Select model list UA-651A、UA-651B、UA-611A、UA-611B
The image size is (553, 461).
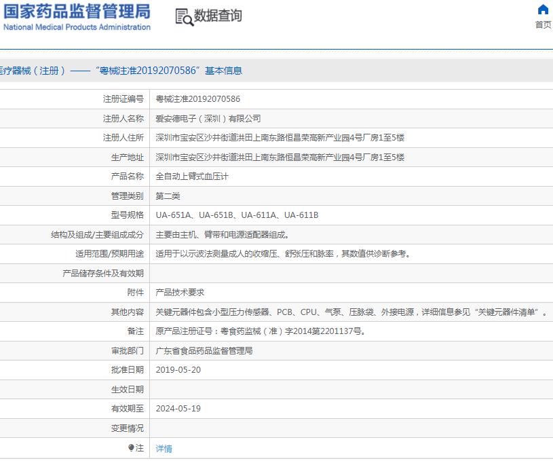click(x=237, y=215)
